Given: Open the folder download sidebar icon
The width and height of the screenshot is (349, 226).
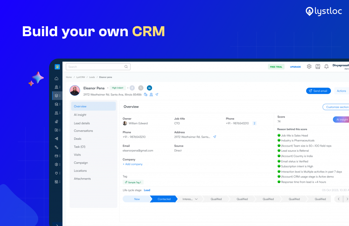Looking at the screenshot, I should 57,130.
